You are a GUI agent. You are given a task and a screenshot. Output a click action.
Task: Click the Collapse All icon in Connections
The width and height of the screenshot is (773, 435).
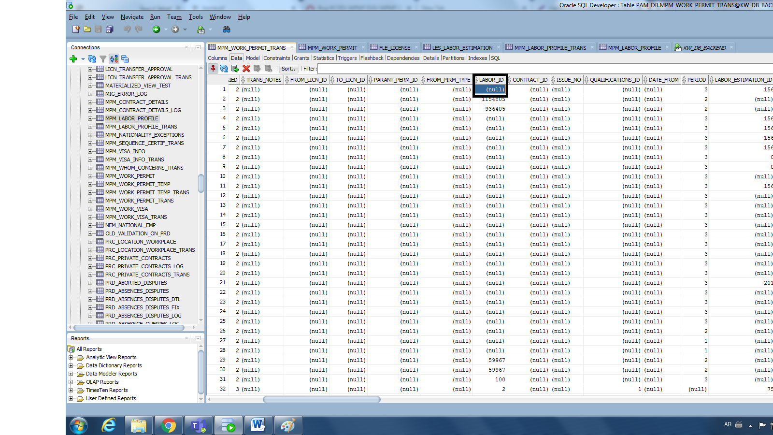click(125, 59)
